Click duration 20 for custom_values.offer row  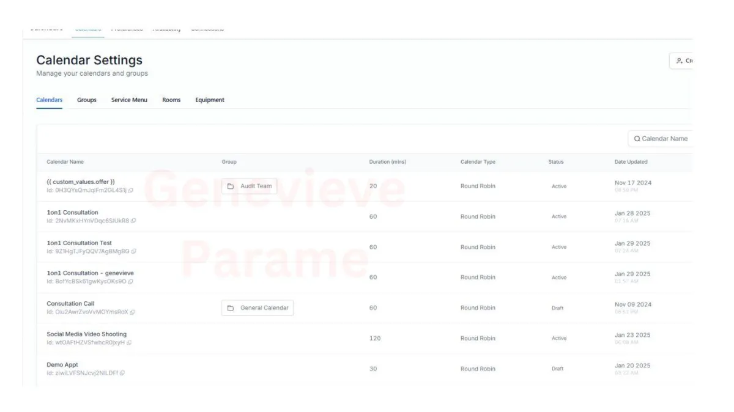[x=373, y=186]
